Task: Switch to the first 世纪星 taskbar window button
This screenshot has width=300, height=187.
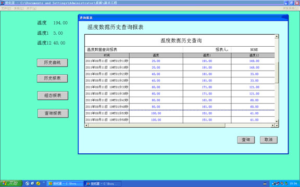Action: tap(65, 183)
